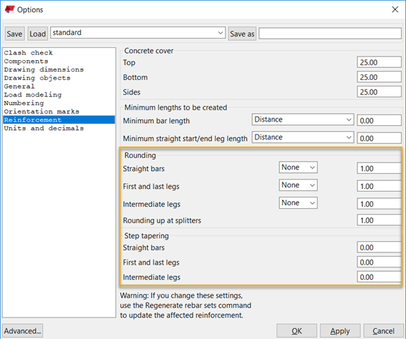Click the Rounding up at splitters field
The image size is (406, 339).
pyautogui.click(x=379, y=220)
